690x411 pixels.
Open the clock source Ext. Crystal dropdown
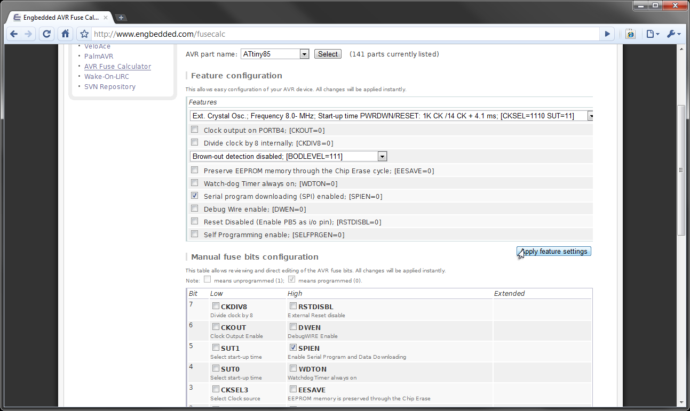click(590, 116)
